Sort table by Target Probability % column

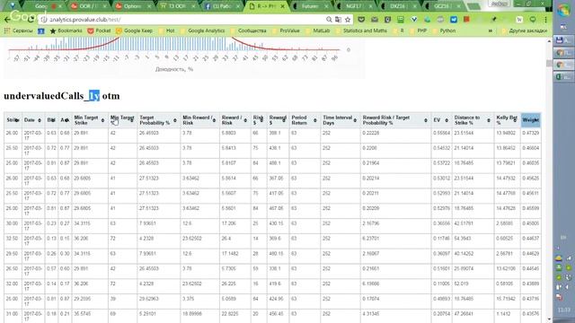pyautogui.click(x=158, y=120)
